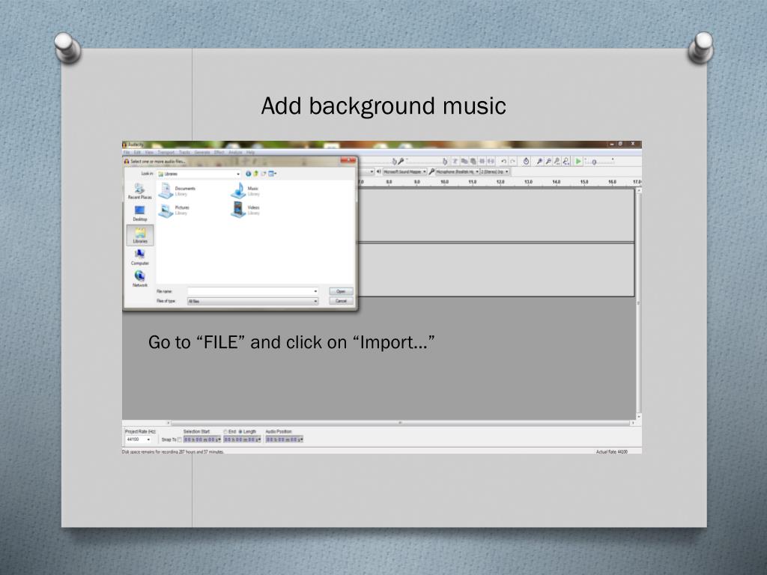Open the 2 (Stereo) input channels dropdown
767x575 pixels.
pos(495,172)
